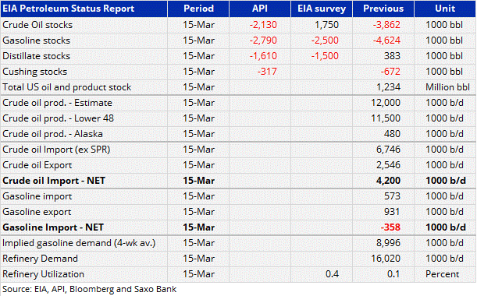The width and height of the screenshot is (477, 296).
Task: Click previous value -4,624
Action: 386,41
